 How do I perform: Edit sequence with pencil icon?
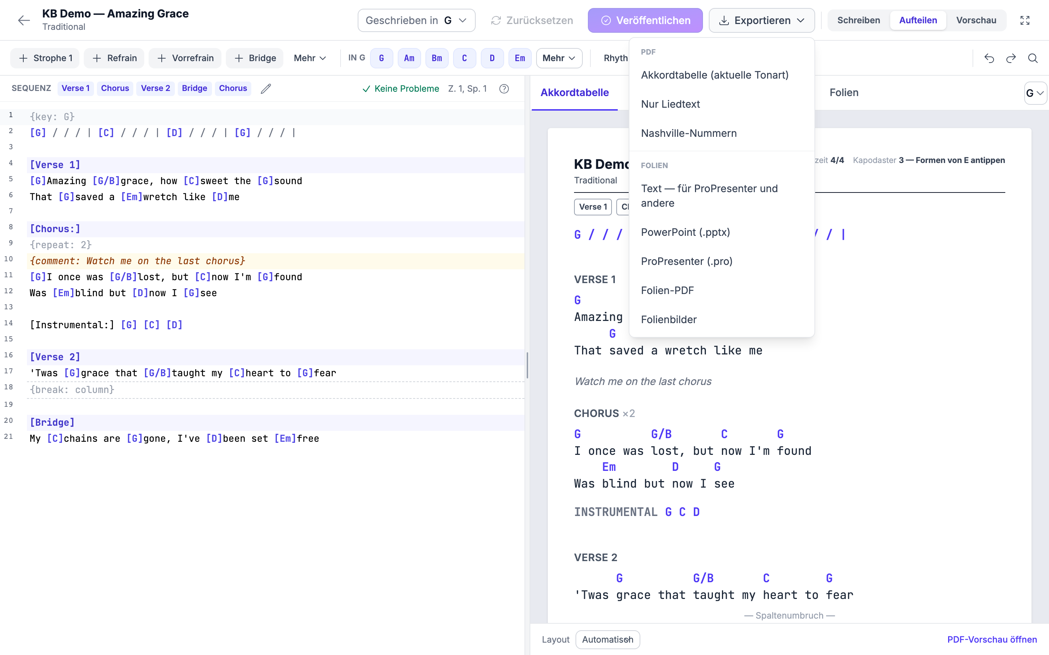point(266,88)
